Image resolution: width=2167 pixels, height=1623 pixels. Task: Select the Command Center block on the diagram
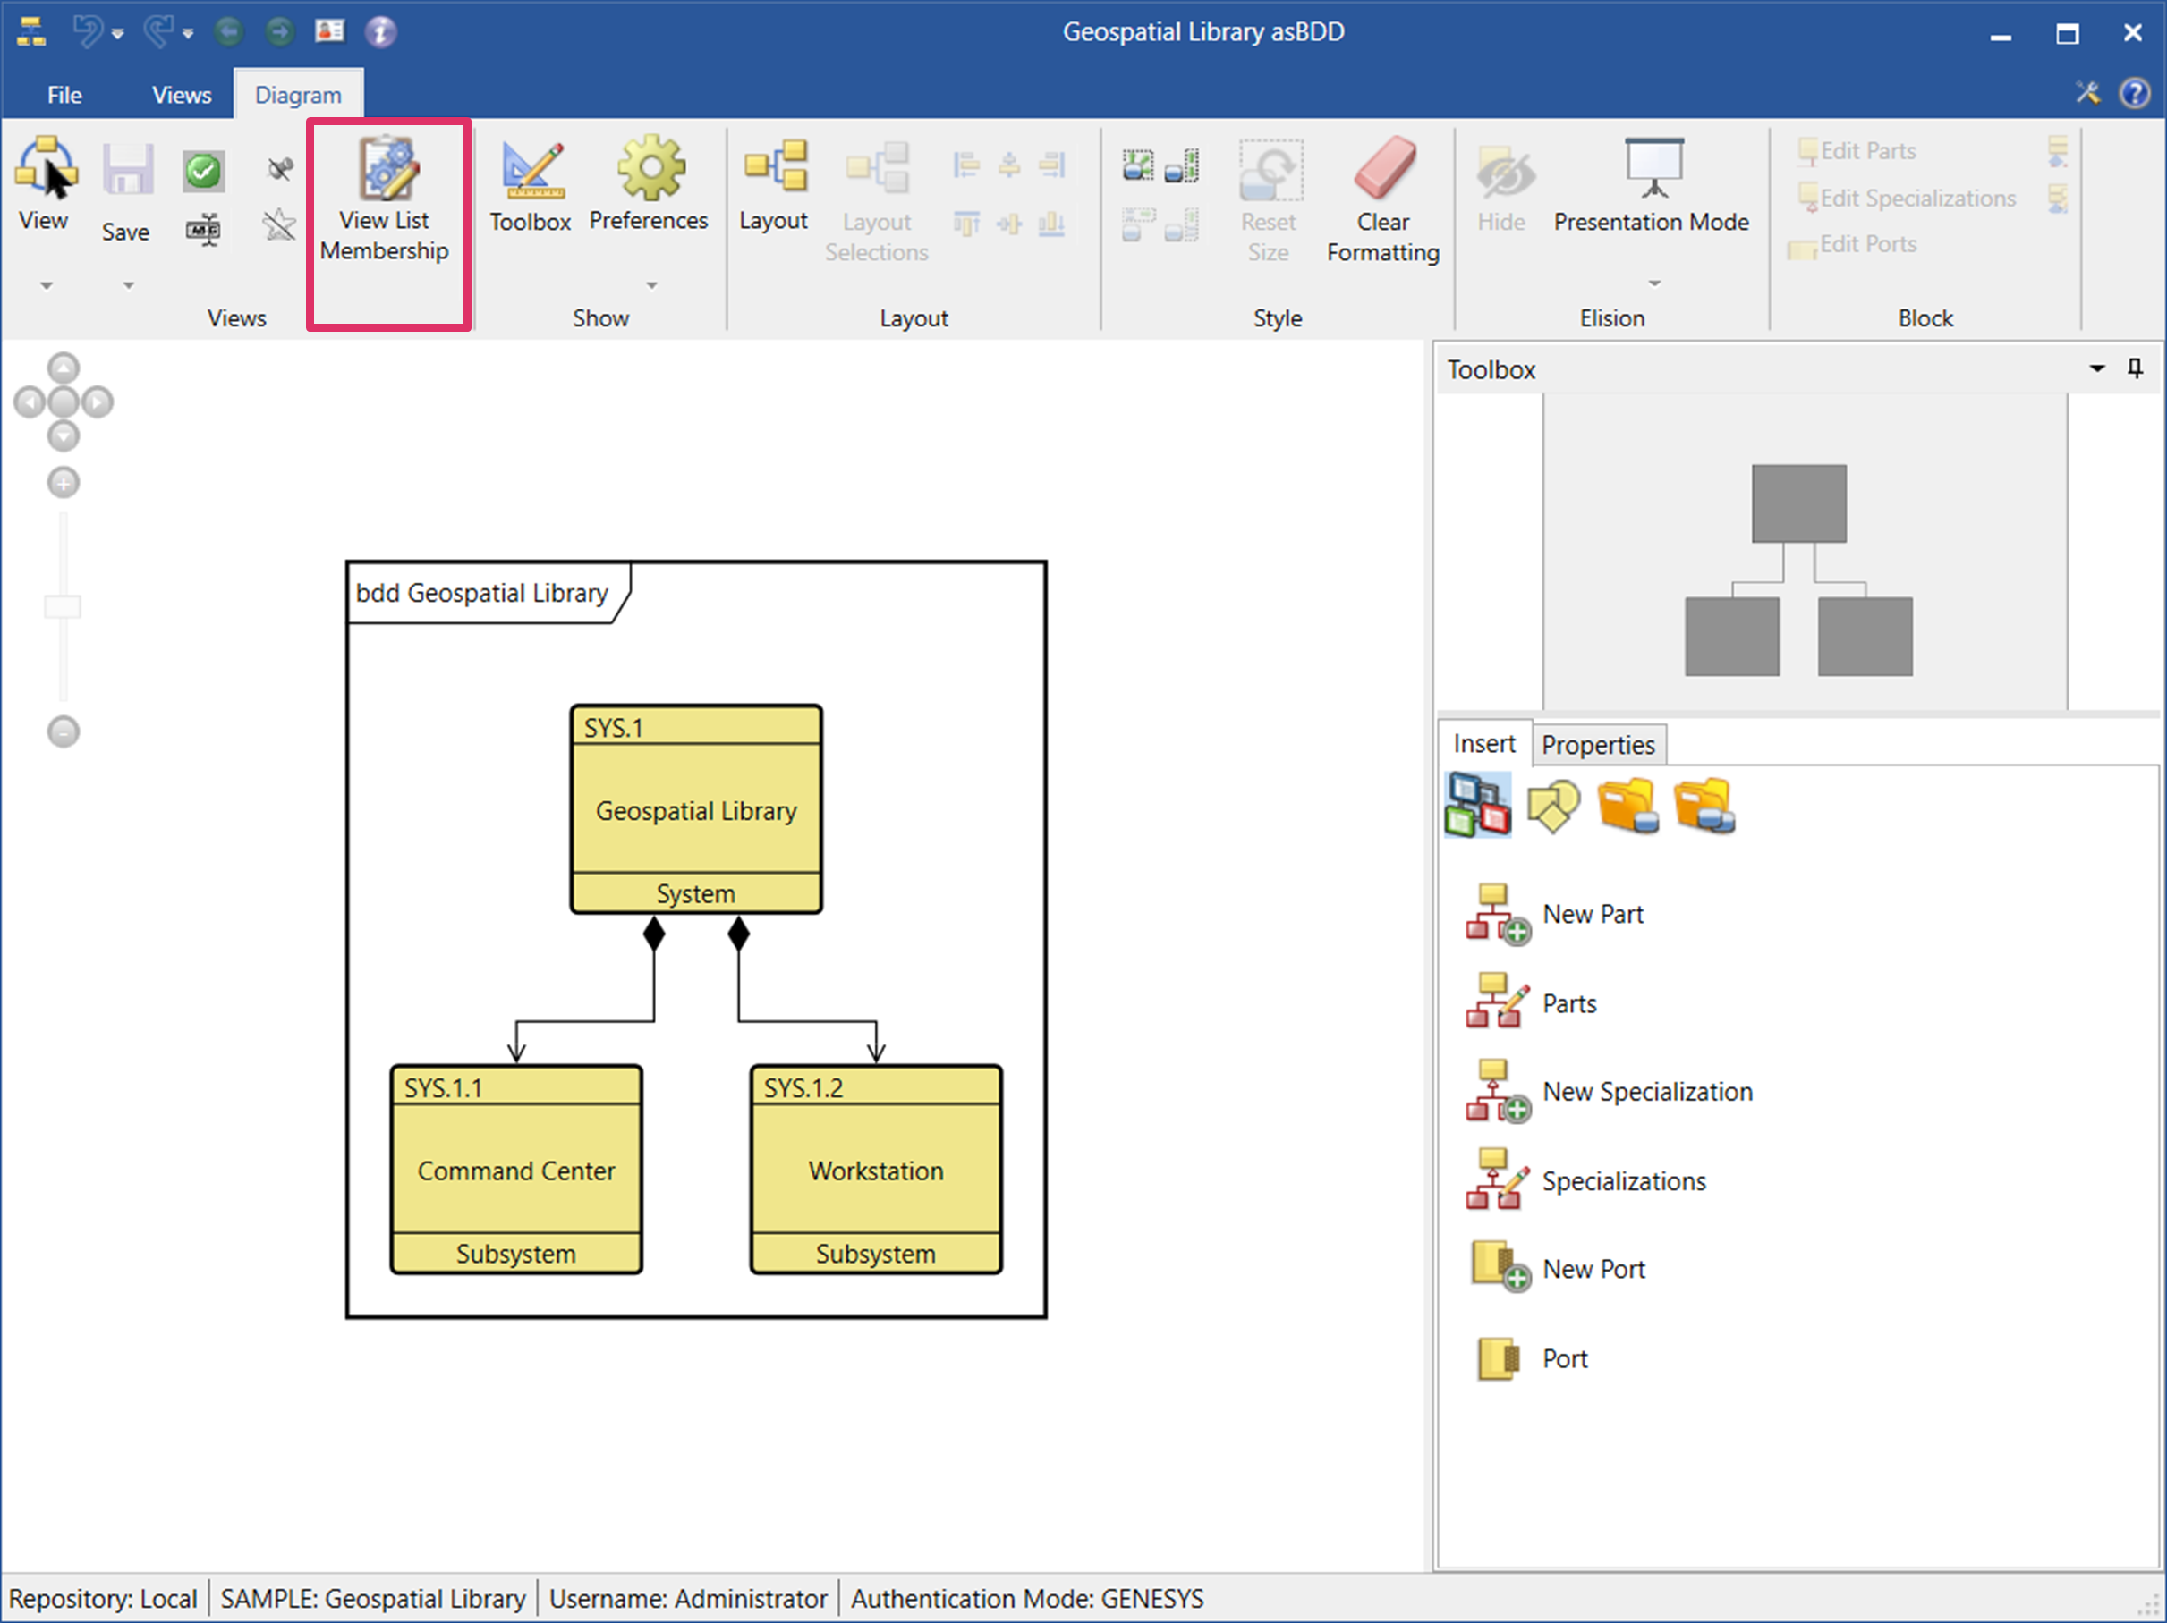pos(515,1170)
